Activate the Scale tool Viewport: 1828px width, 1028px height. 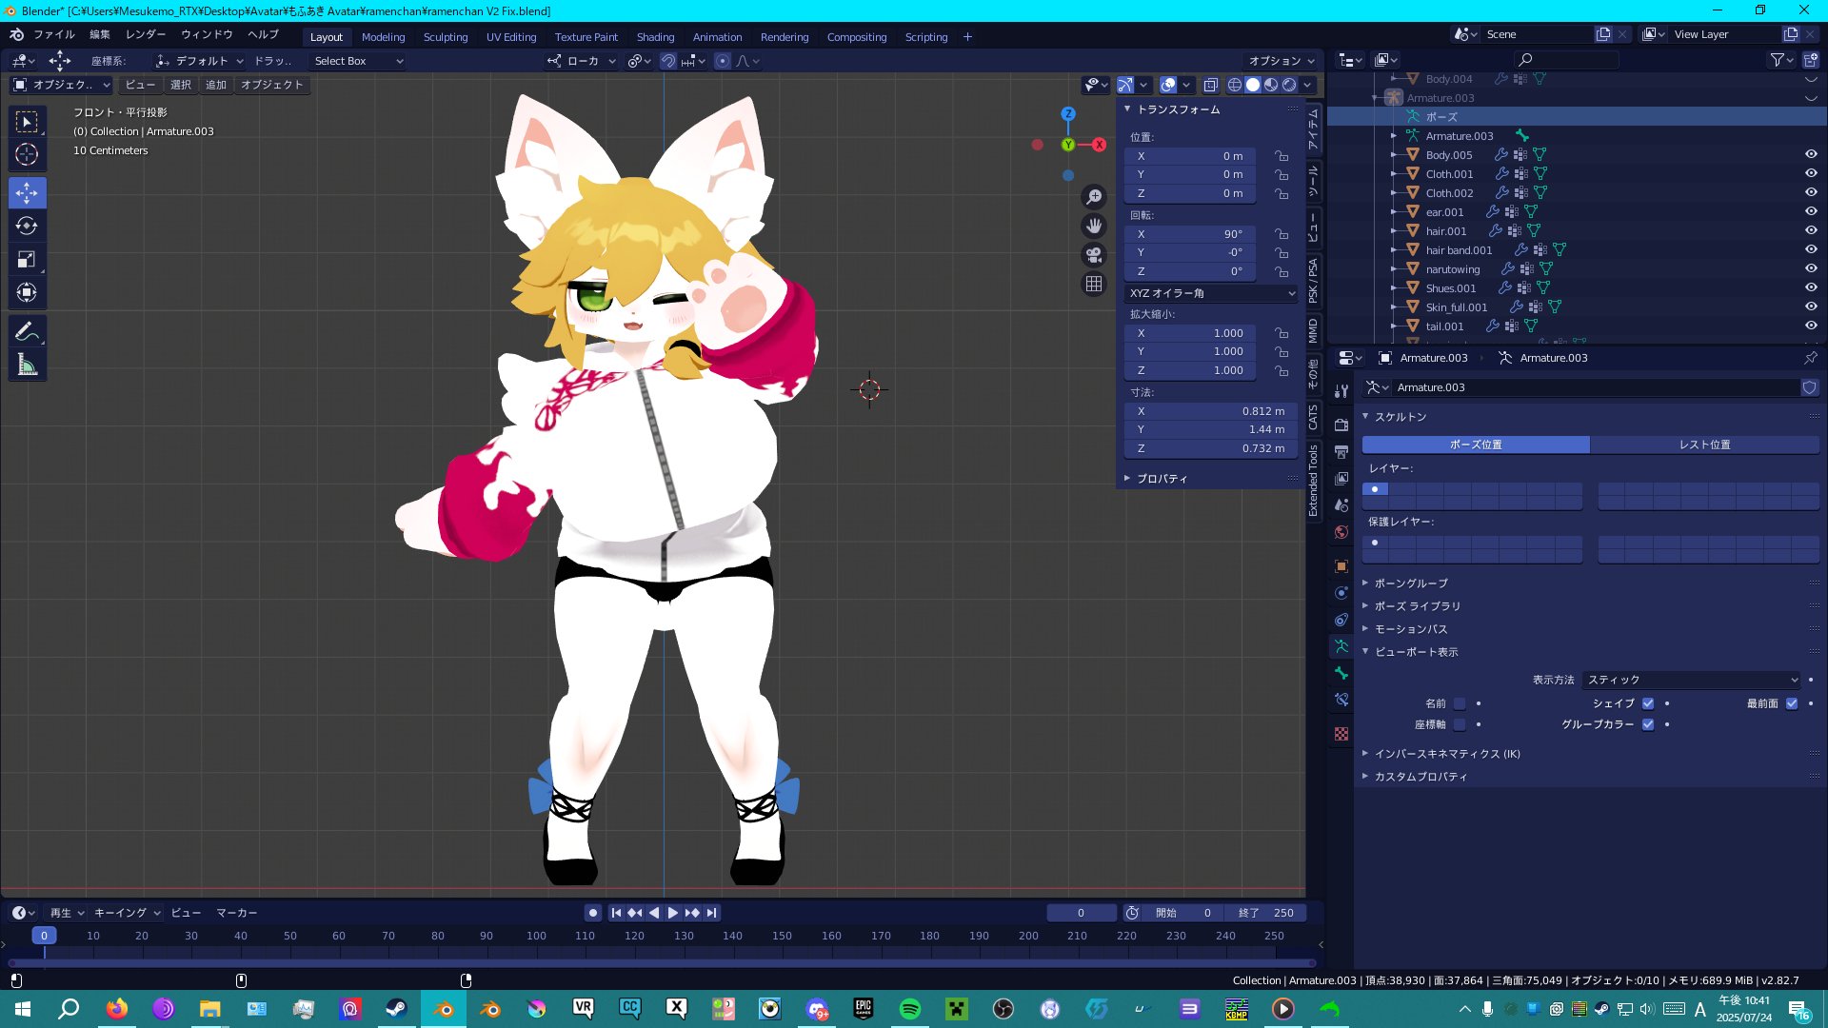coord(27,260)
